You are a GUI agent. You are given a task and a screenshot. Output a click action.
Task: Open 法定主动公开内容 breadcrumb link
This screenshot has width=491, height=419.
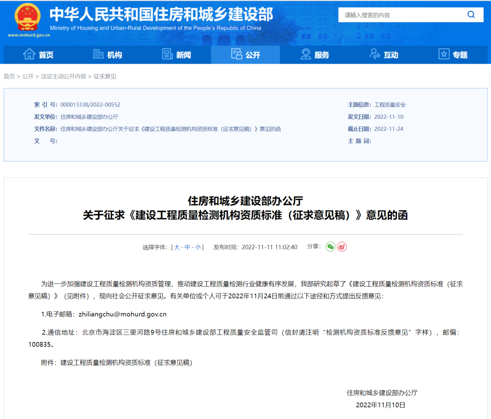tap(63, 76)
